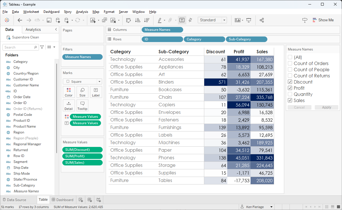This screenshot has height=210, width=342.
Task: Open the Square mark type dropdown
Action: pyautogui.click(x=82, y=82)
